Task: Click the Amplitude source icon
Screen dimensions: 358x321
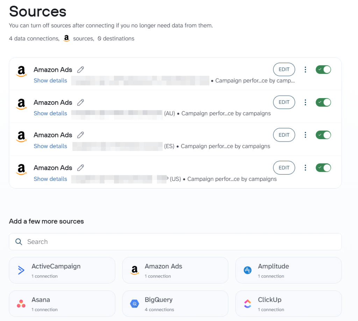Action: click(248, 270)
